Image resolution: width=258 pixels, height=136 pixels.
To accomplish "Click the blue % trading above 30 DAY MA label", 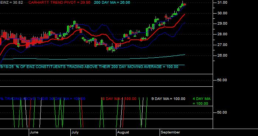I will tap(43, 99).
